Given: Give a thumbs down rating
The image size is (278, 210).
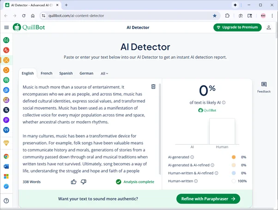Looking at the screenshot, I should [84, 182].
